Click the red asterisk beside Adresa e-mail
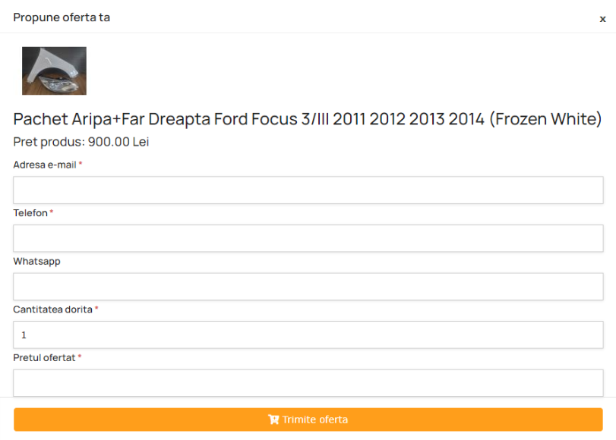The height and width of the screenshot is (440, 616). point(81,164)
